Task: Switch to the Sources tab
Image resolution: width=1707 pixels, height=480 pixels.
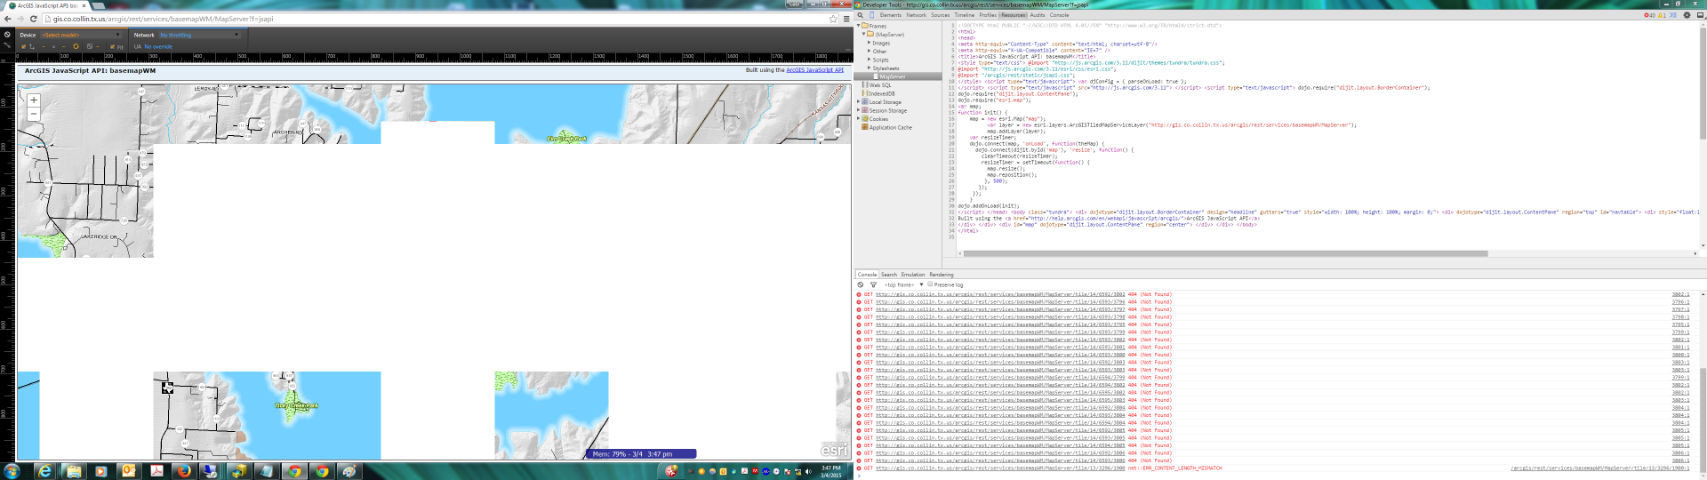Action: pos(941,15)
